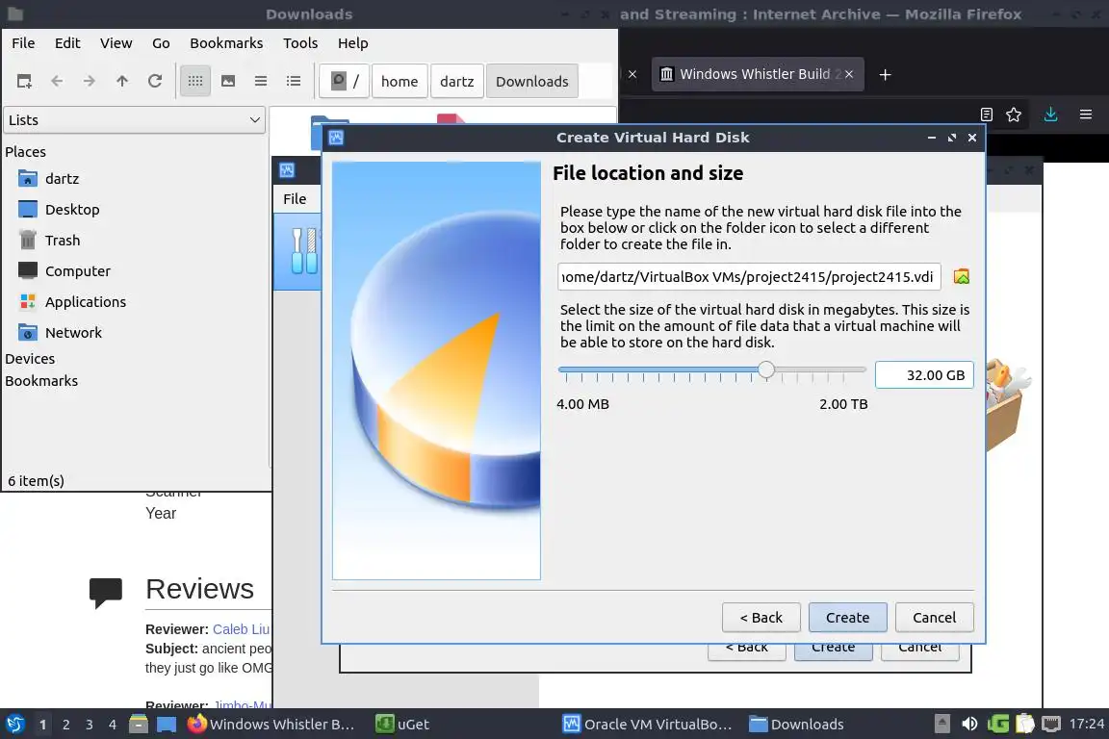The height and width of the screenshot is (739, 1109).
Task: Bookmark this page with the star icon
Action: pyautogui.click(x=1014, y=115)
